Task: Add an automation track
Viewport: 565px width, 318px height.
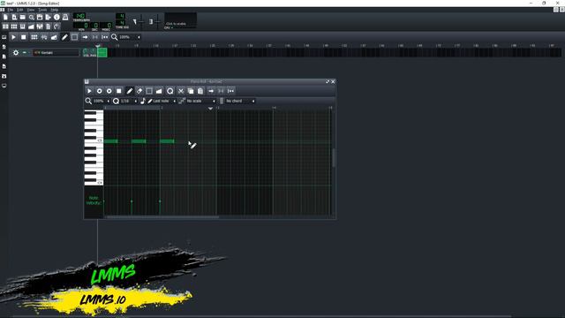Action: tap(54, 37)
